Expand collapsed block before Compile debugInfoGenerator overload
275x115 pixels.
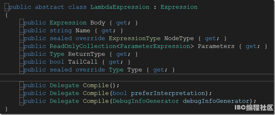click(x=22, y=101)
